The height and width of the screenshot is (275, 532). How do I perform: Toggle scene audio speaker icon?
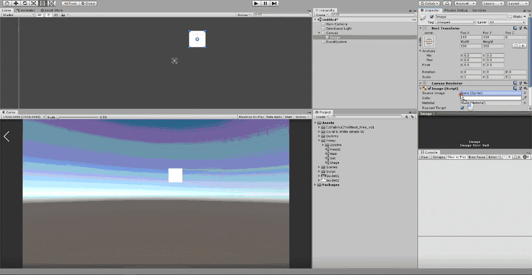pos(55,15)
